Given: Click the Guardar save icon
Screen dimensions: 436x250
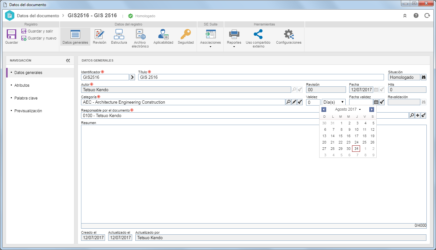Looking at the screenshot, I should tap(11, 34).
